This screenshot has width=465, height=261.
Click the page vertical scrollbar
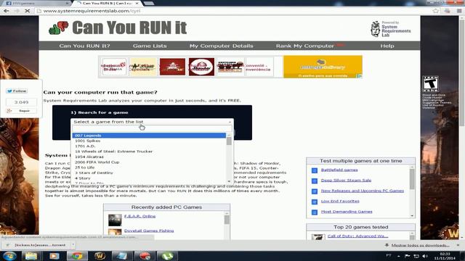coord(462,72)
